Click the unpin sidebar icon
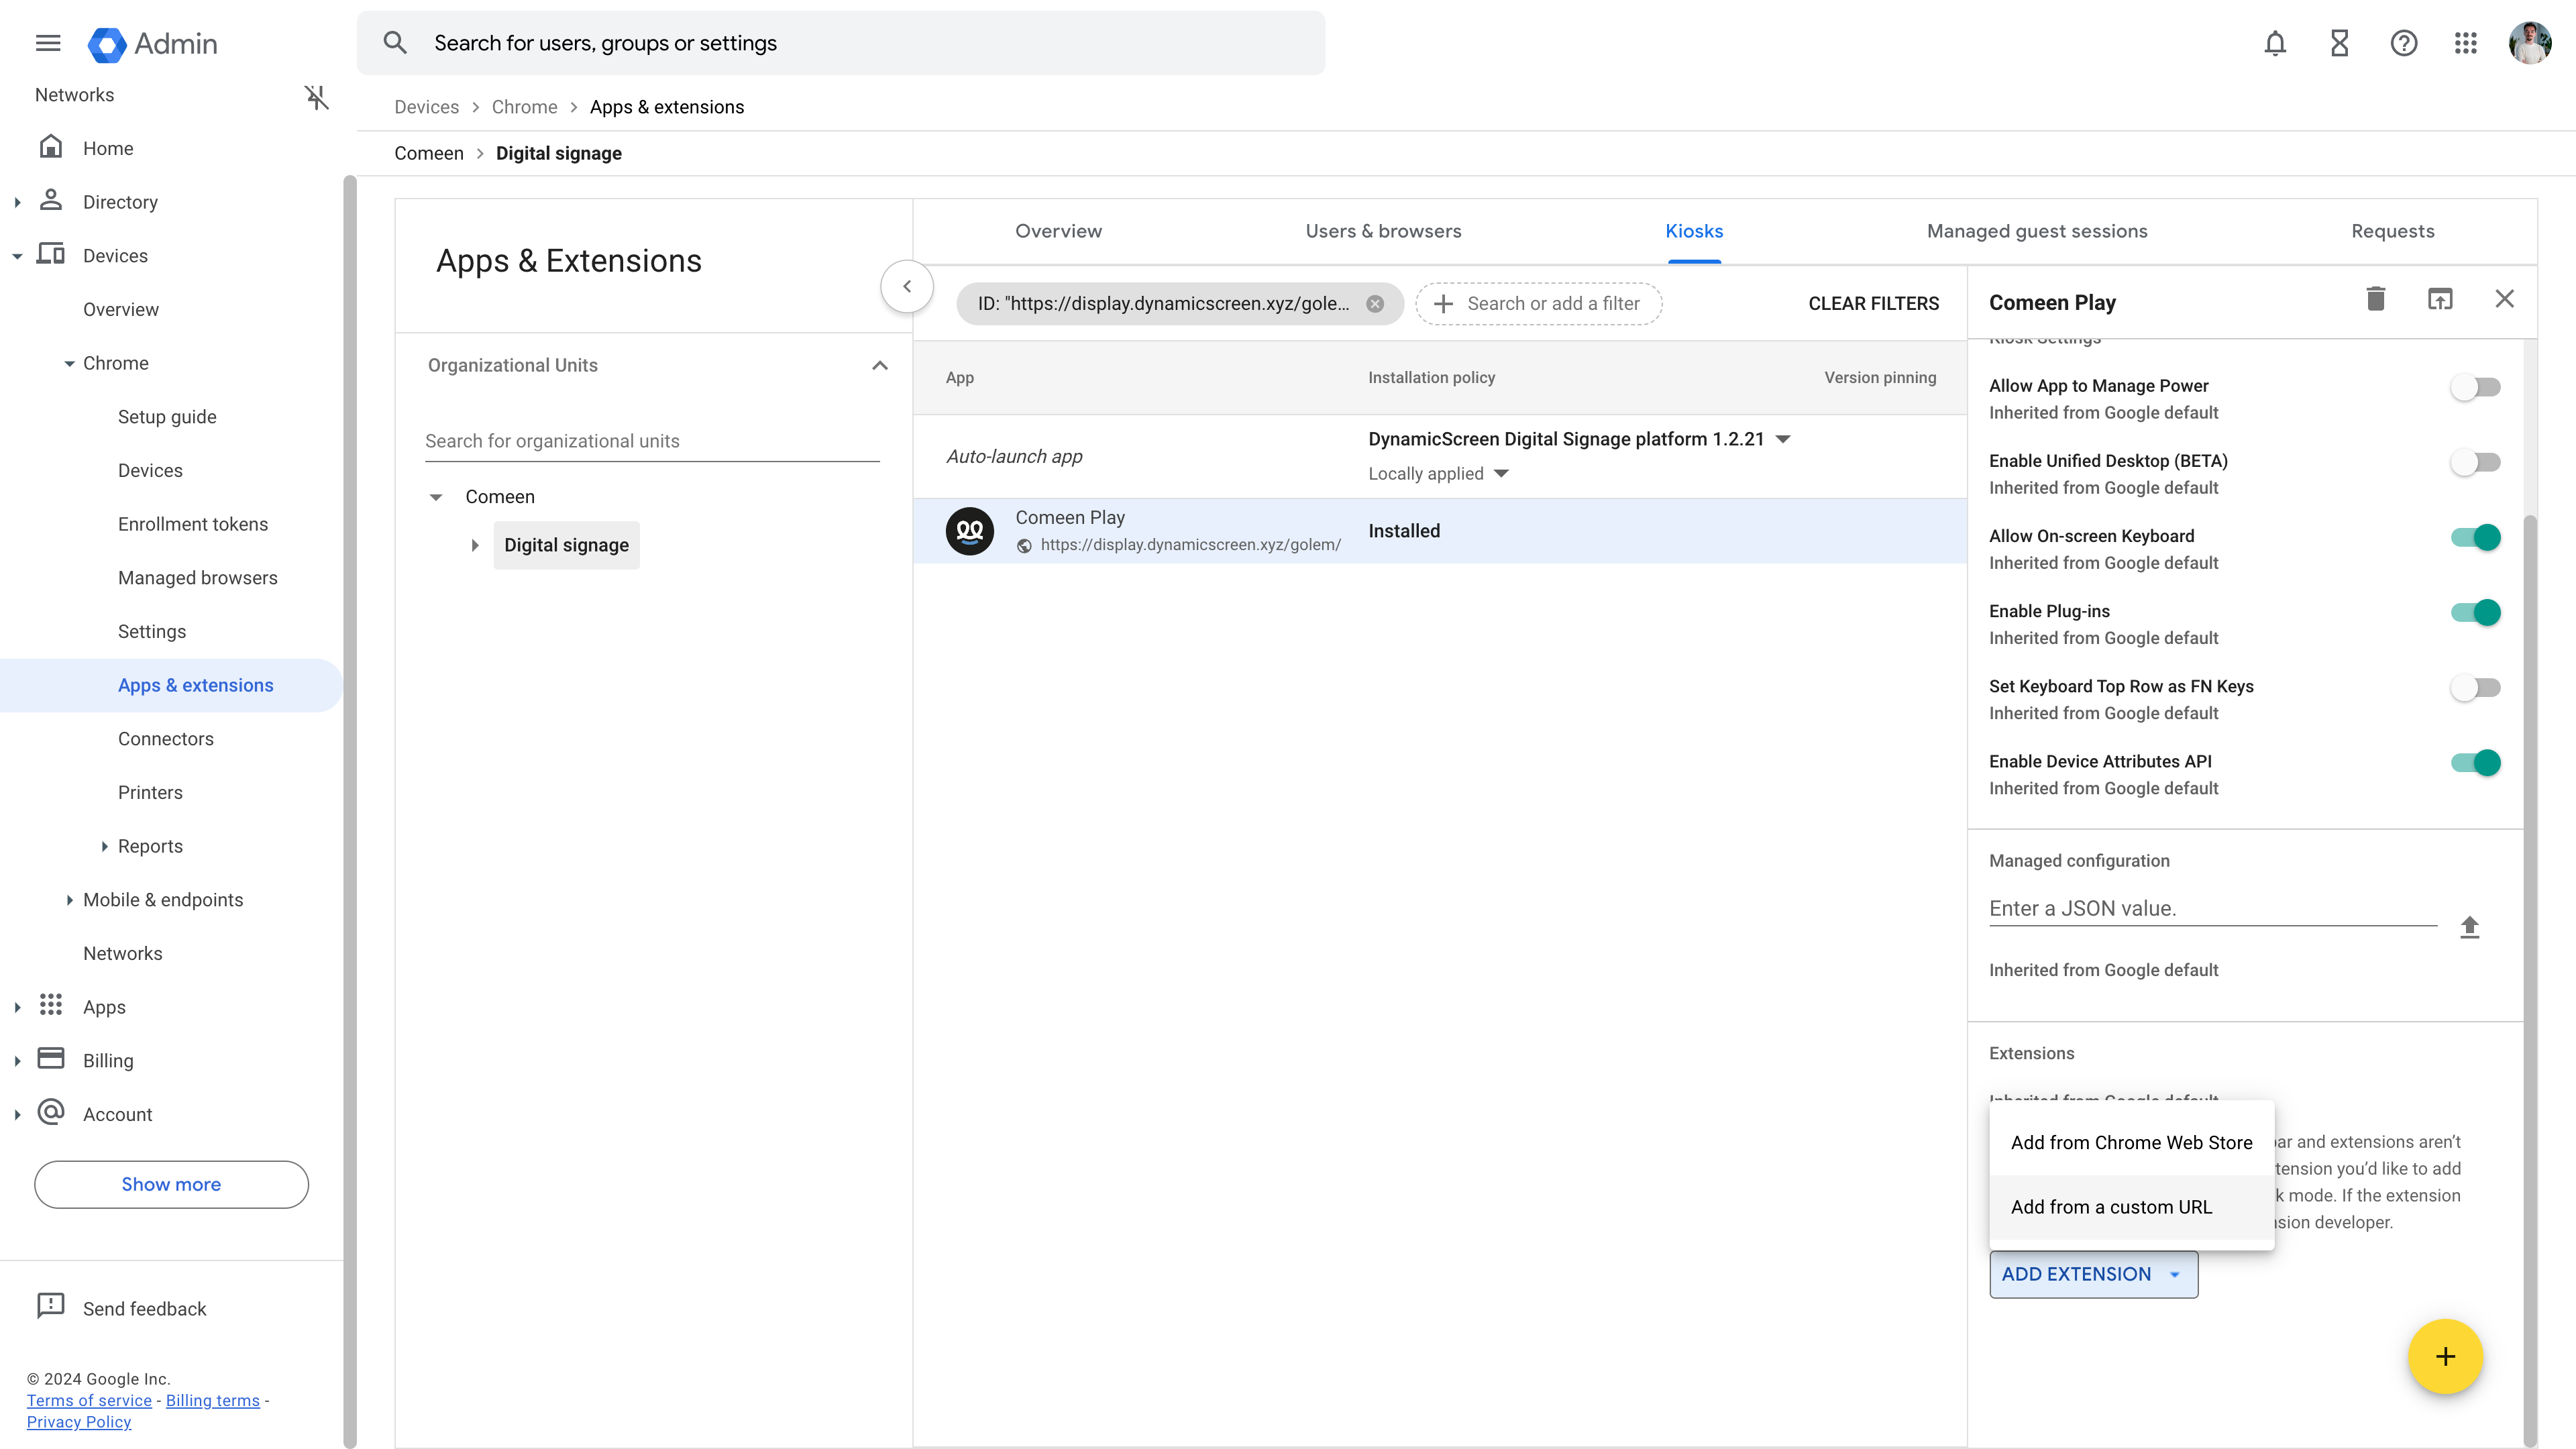 [x=316, y=96]
